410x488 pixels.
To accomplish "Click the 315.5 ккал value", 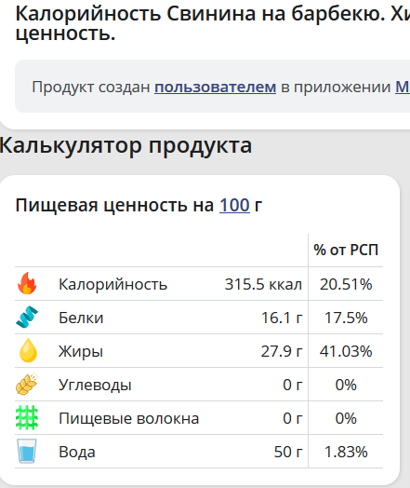I will 263,284.
